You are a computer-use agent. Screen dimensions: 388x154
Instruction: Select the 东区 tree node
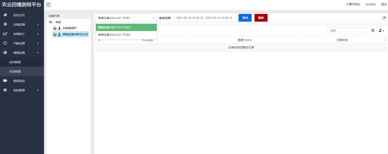58,22
